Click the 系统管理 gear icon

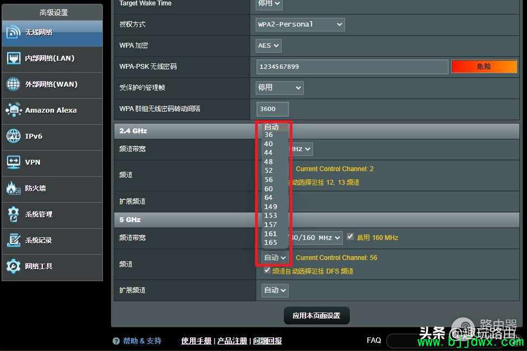pyautogui.click(x=14, y=214)
